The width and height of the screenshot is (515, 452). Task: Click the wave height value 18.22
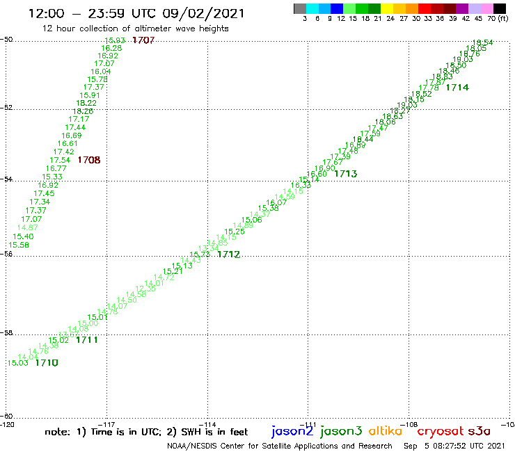(86, 103)
